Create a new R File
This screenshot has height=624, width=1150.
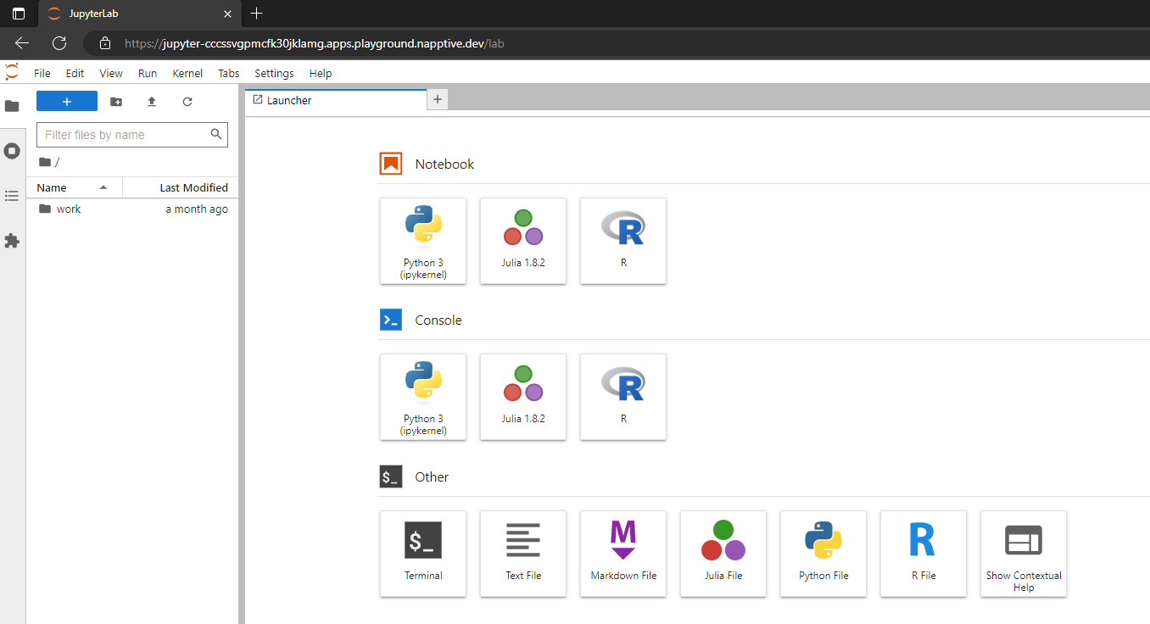924,554
